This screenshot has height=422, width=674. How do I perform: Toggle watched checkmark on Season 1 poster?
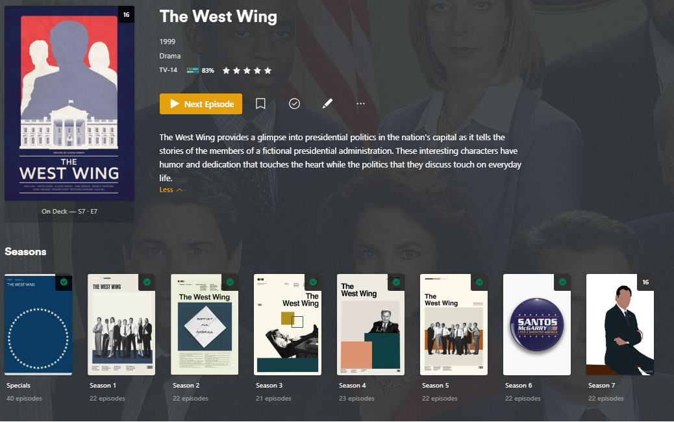(147, 282)
